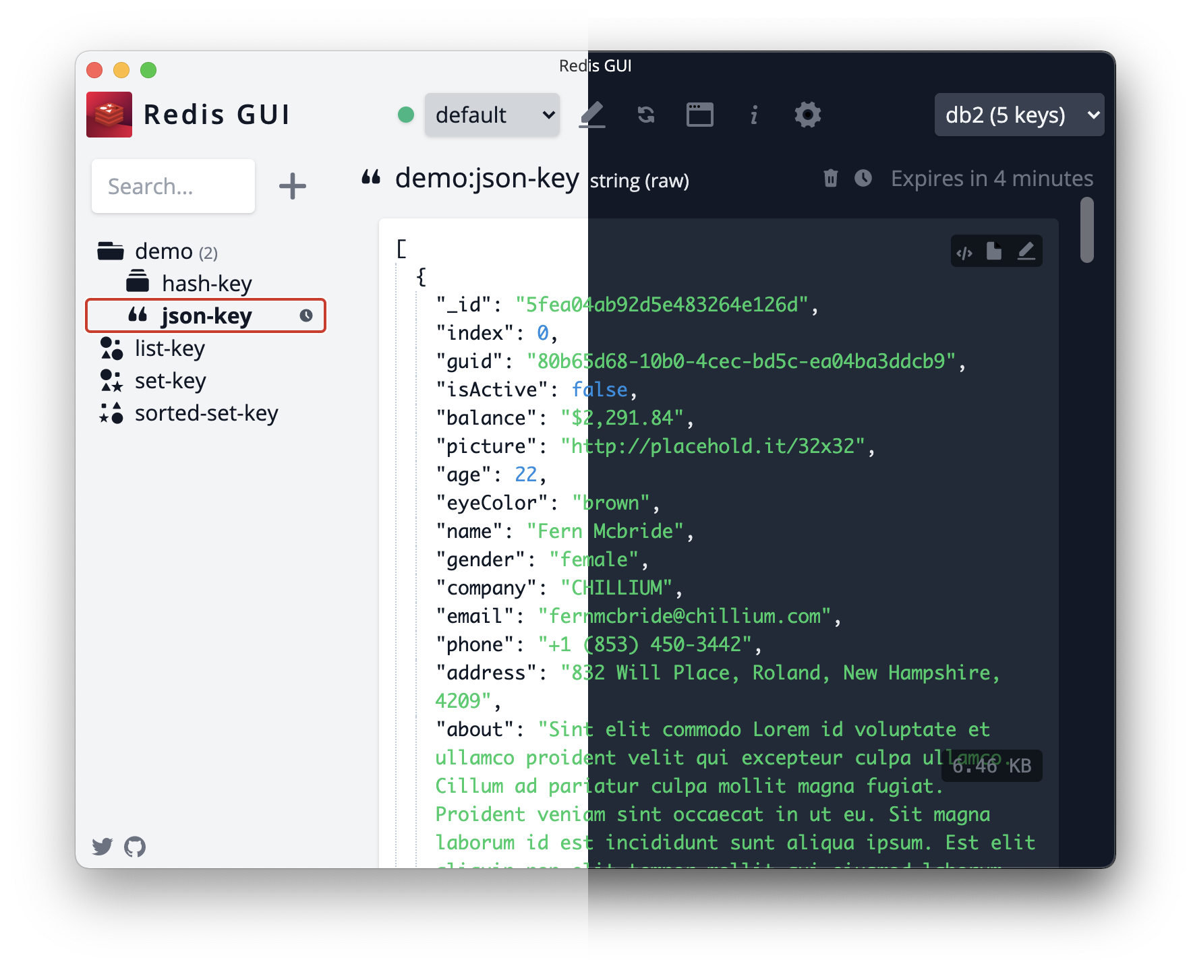The image size is (1191, 968).
Task: Delete demo:json-key using the trash icon
Action: (830, 179)
